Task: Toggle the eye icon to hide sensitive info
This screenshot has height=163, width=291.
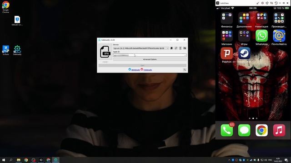Action: 185,48
